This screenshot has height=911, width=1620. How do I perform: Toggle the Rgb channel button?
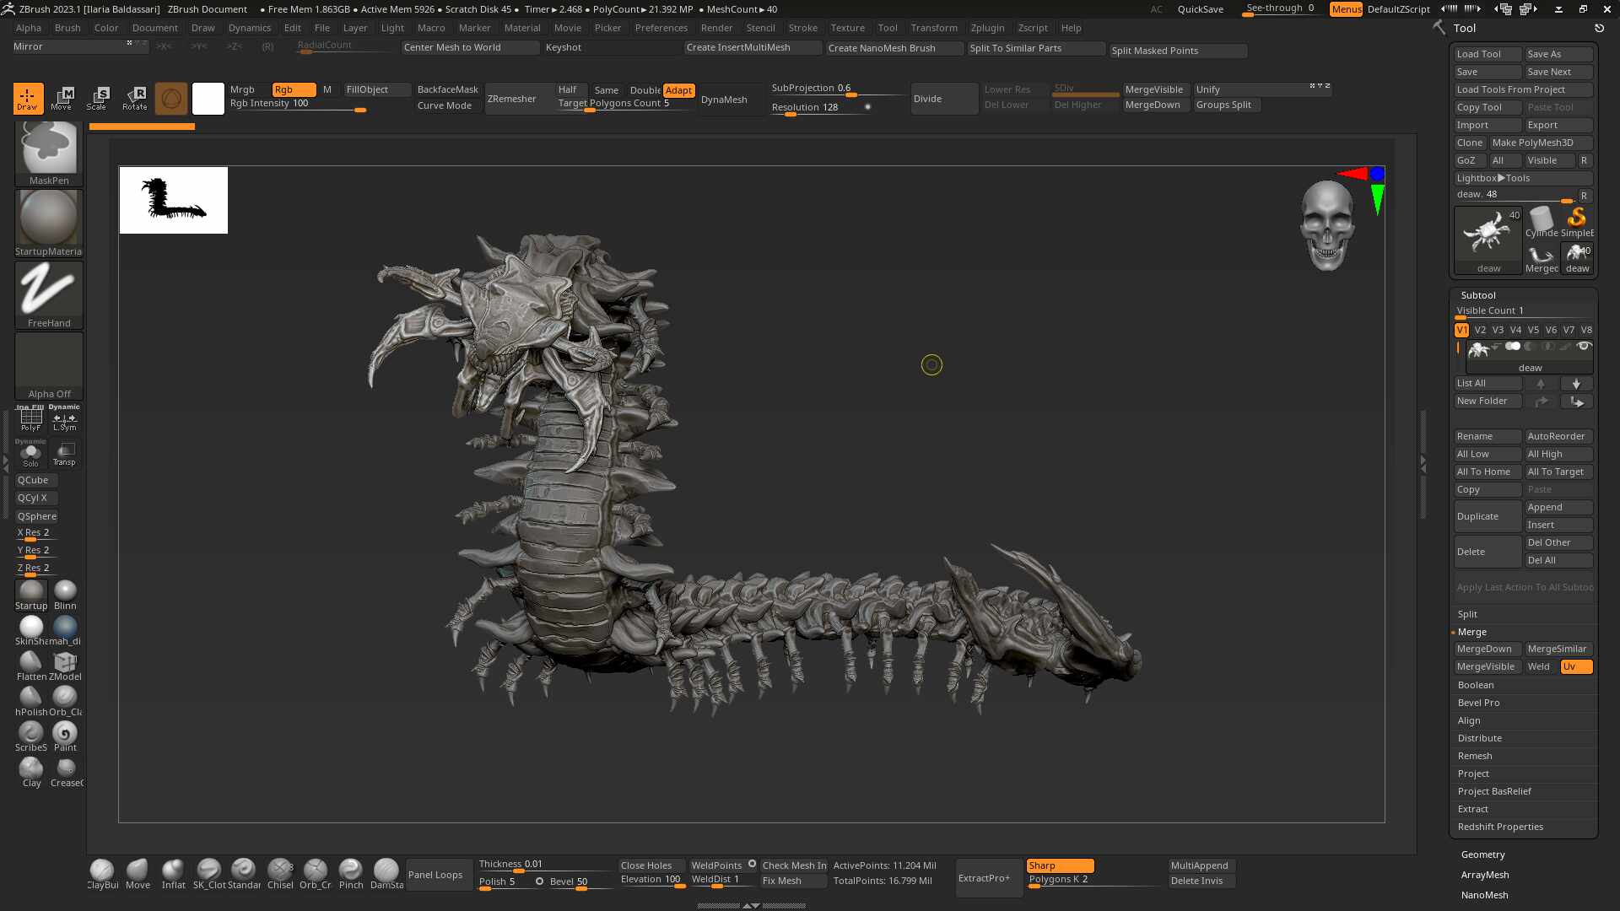[294, 89]
